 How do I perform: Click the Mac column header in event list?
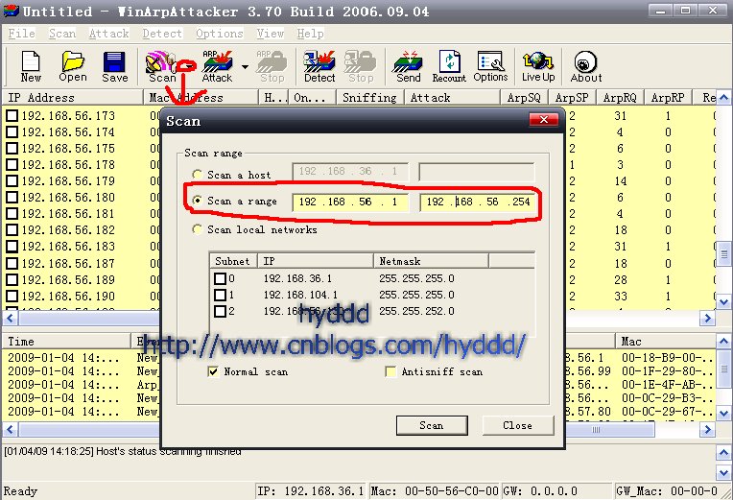tap(666, 341)
